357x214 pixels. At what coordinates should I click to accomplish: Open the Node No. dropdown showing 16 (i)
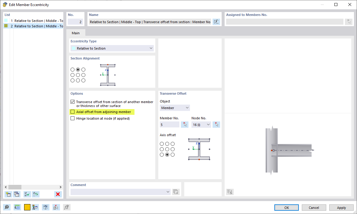[201, 125]
